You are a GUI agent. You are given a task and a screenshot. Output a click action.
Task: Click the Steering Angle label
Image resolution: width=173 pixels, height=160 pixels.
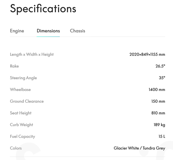point(23,78)
